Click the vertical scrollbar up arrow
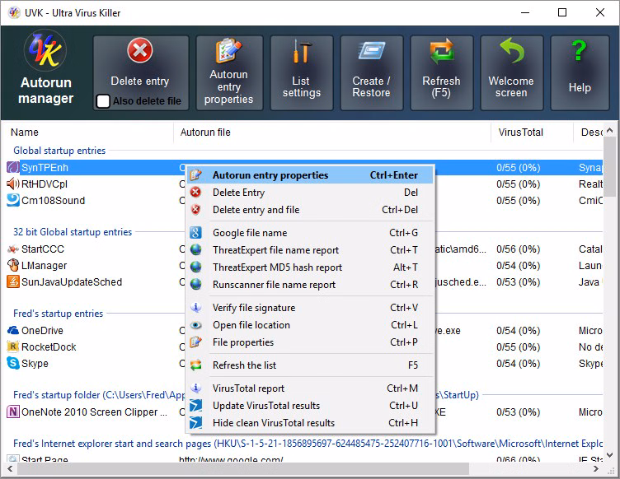620x479 pixels. 609,130
